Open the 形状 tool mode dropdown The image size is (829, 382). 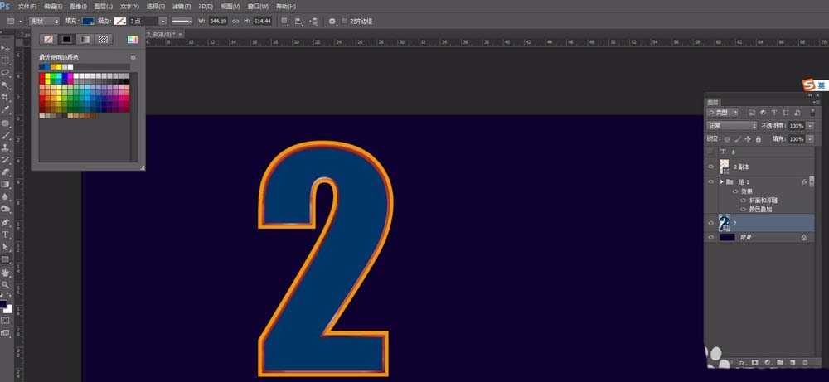(x=44, y=20)
